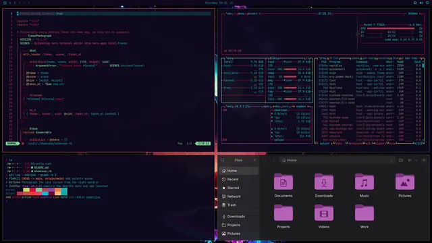Select Recent in the Files sidebar
The image size is (432, 243).
(238, 180)
